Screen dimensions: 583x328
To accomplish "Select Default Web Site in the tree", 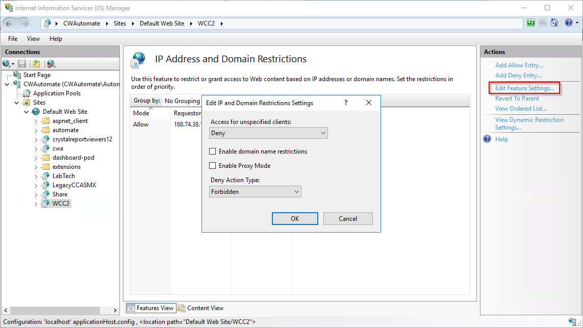I will [x=65, y=112].
